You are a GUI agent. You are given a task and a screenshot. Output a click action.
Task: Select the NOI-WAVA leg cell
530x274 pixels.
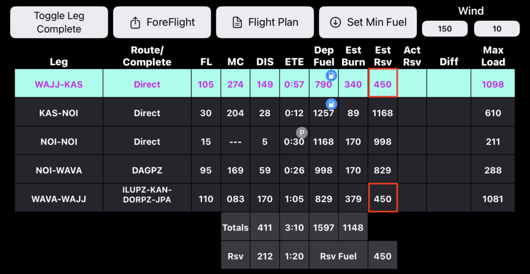click(58, 170)
